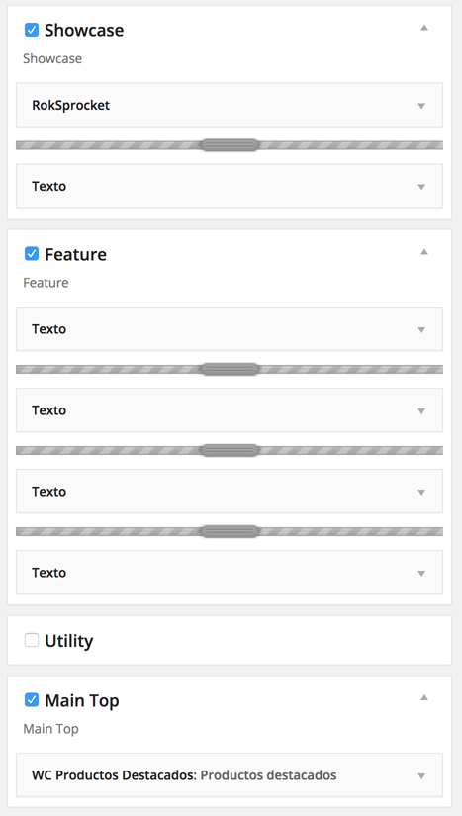Expand the Texto widget arrow in Showcase
462x816 pixels.
tap(421, 187)
